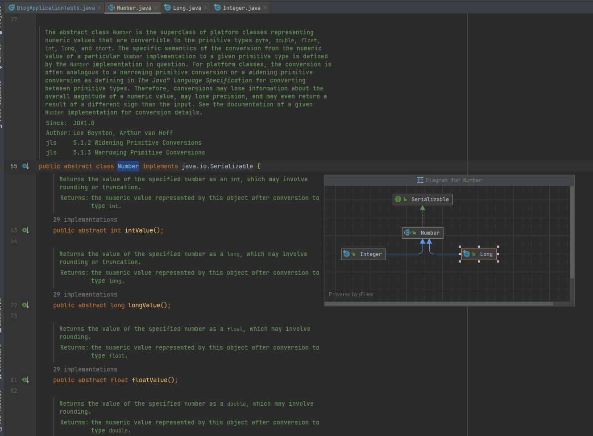Image resolution: width=593 pixels, height=436 pixels.
Task: Open the 29 implementations hint above longValue
Action: [85, 294]
